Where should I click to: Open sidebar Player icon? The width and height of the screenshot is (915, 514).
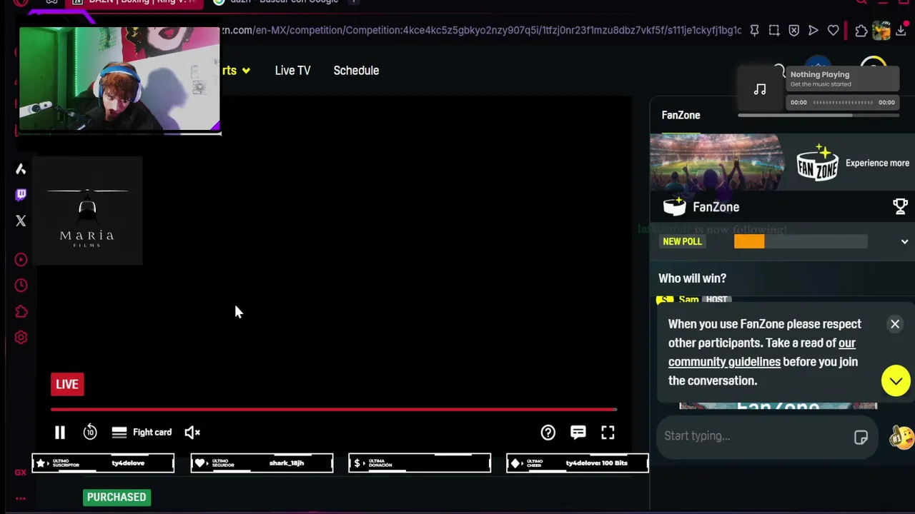pyautogui.click(x=21, y=260)
